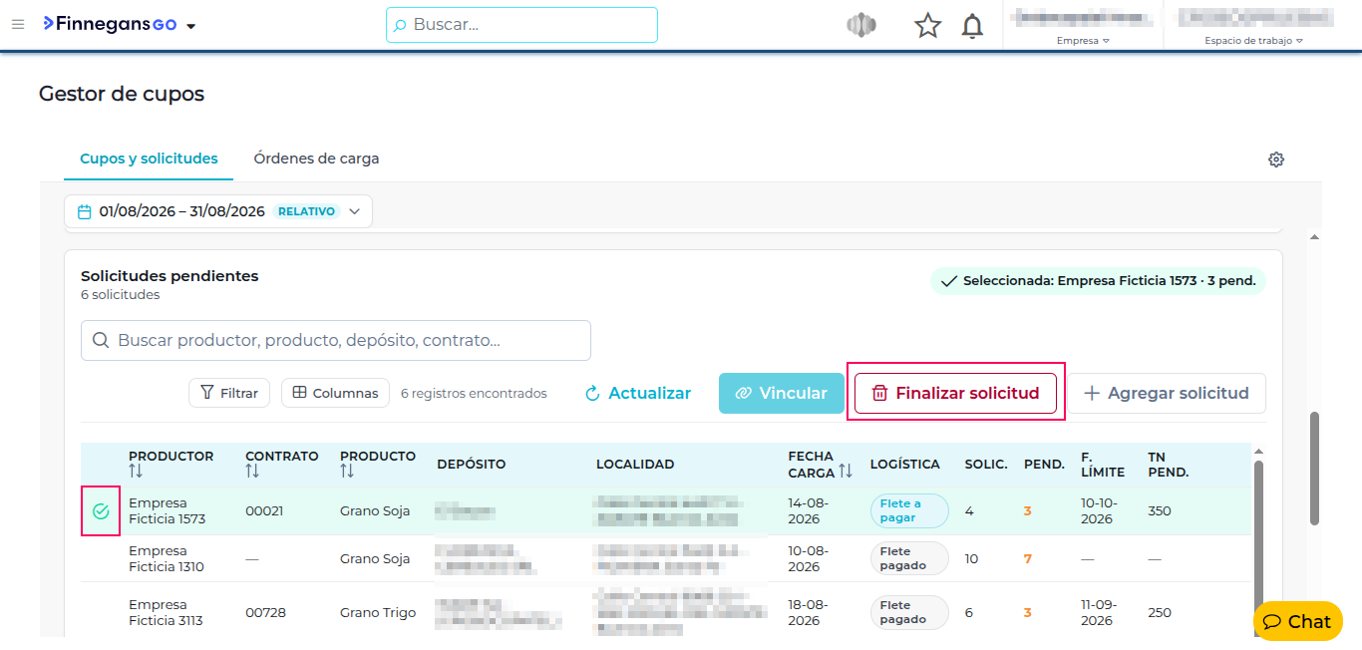Click the Flete a pagar badge
The width and height of the screenshot is (1362, 650).
909,510
